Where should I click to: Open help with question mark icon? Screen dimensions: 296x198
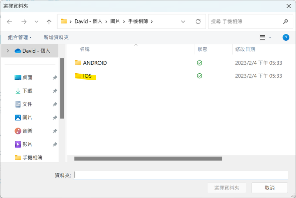click(x=286, y=37)
